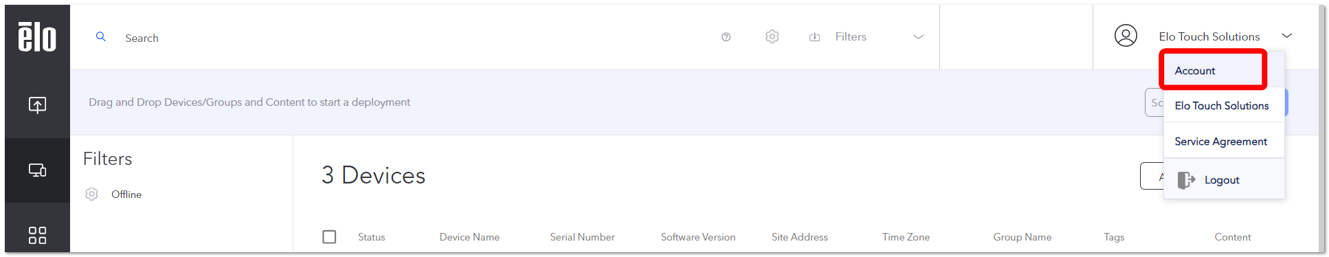Click the user profile avatar icon
The height and width of the screenshot is (257, 1329).
point(1126,36)
